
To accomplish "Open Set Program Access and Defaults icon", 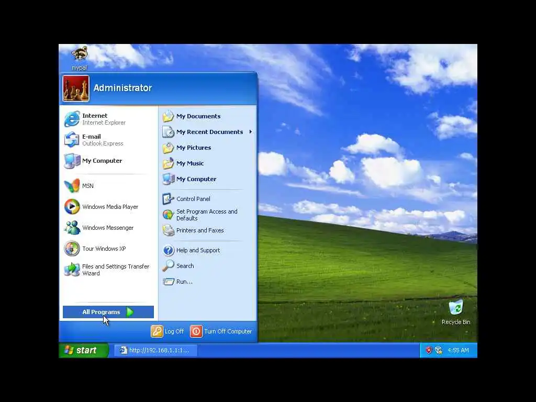I will tap(168, 215).
